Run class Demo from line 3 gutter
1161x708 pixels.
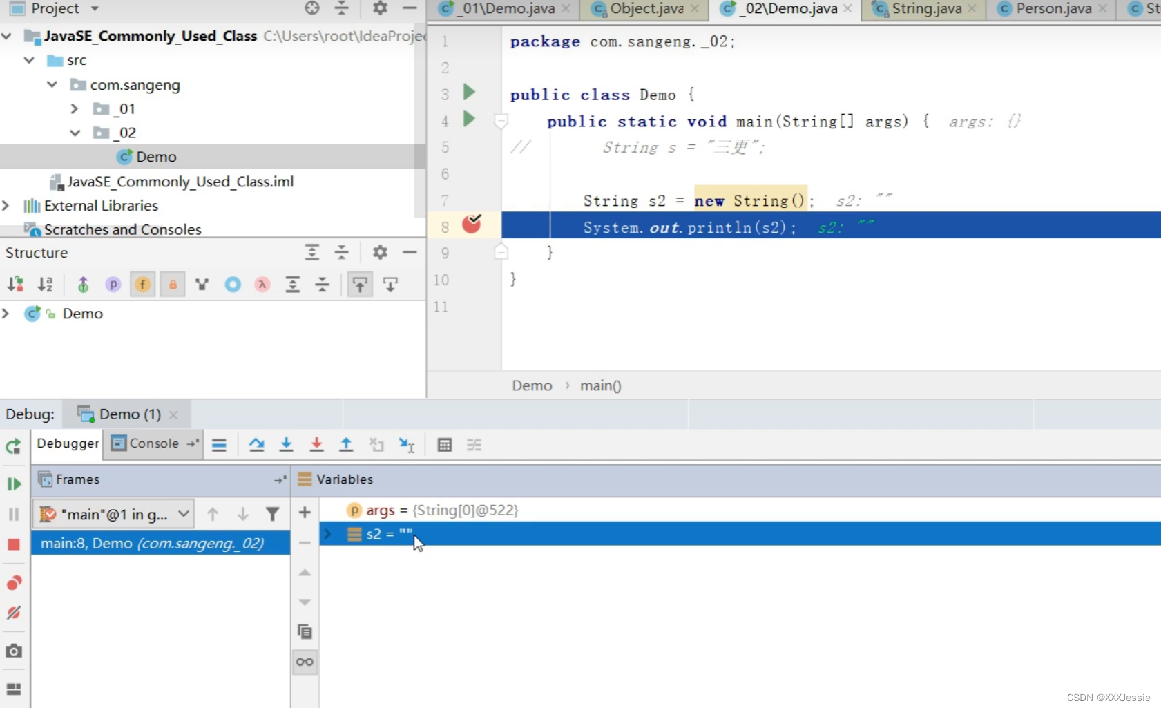469,92
